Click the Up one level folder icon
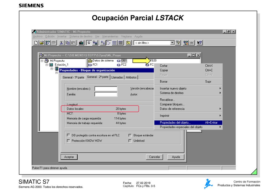 tap(128, 43)
